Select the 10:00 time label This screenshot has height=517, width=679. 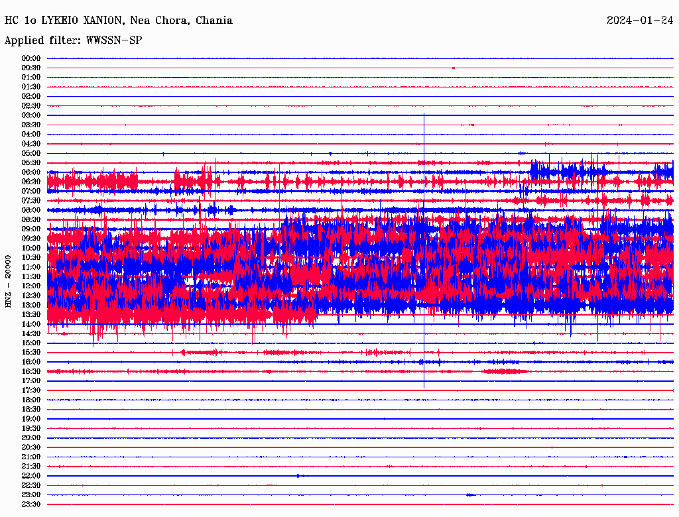pyautogui.click(x=31, y=248)
